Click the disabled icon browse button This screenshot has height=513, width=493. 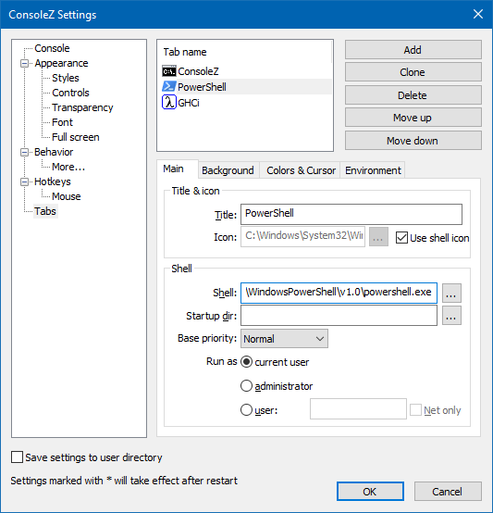[x=378, y=236]
